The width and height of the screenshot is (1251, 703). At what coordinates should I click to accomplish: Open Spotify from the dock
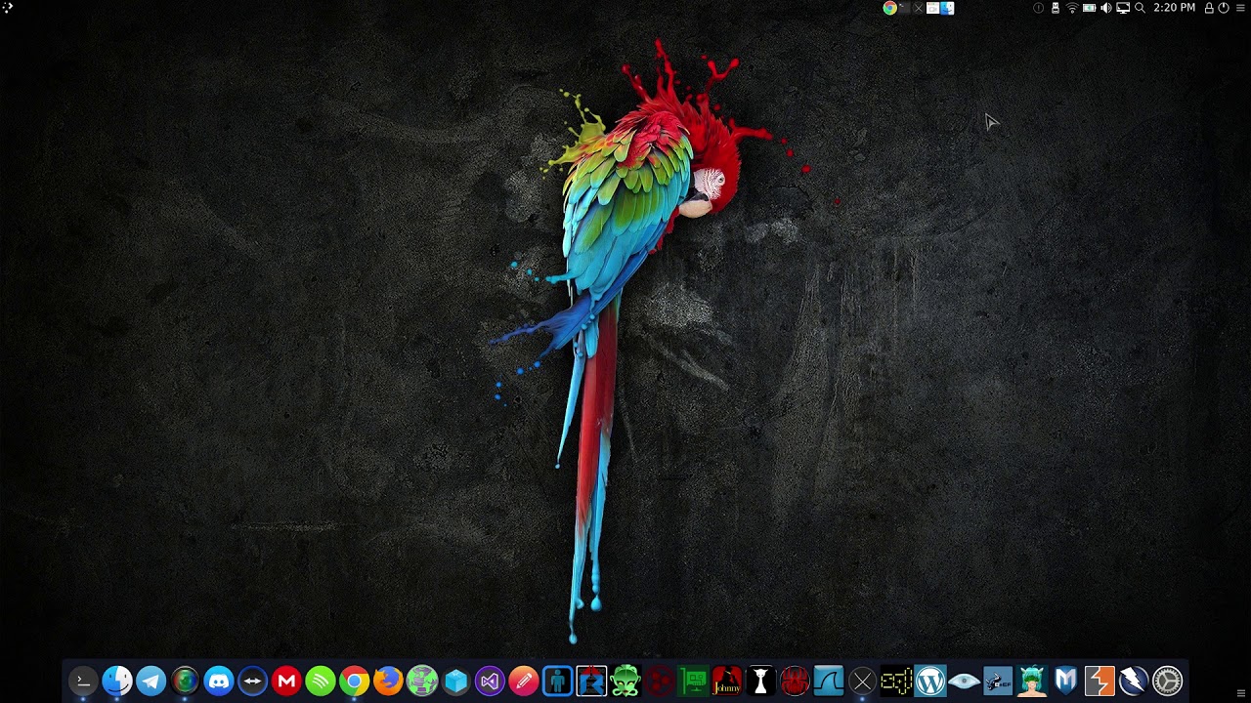pos(321,681)
